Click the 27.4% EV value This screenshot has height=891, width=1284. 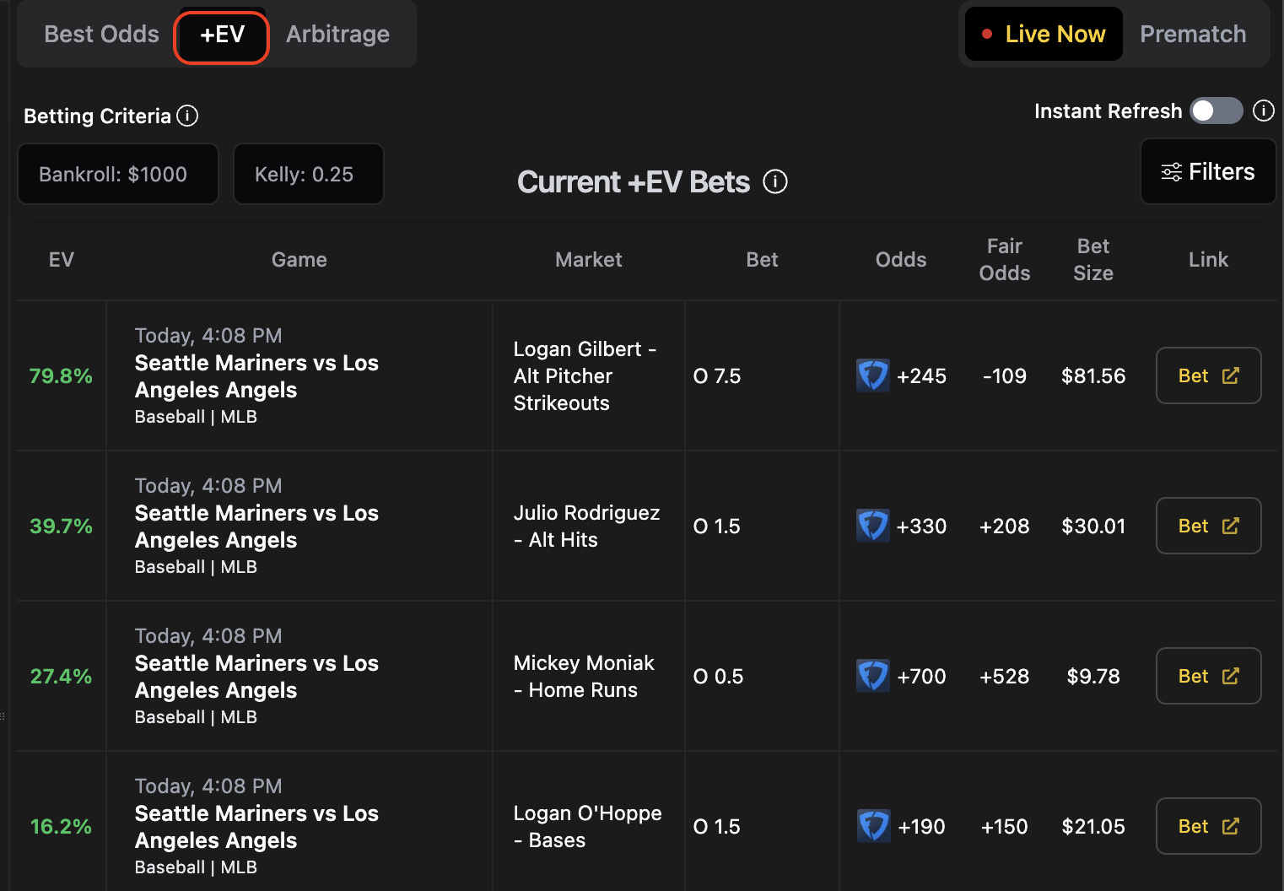tap(61, 676)
